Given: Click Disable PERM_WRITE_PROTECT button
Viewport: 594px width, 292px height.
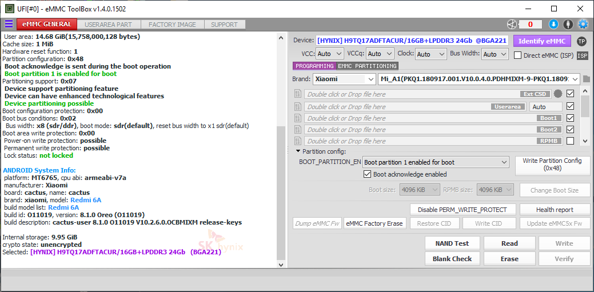Looking at the screenshot, I should click(464, 210).
